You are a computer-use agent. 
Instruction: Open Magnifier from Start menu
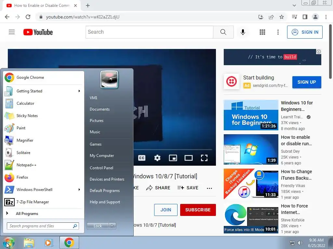[43, 140]
